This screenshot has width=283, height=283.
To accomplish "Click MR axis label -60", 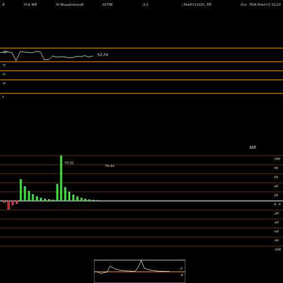I will click(x=276, y=231).
